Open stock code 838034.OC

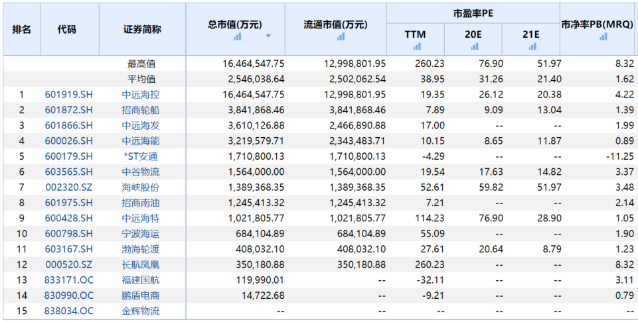pyautogui.click(x=69, y=311)
